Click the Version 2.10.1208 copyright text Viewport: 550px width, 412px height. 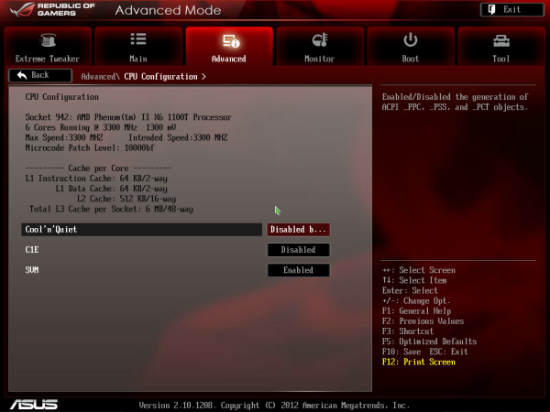coord(274,406)
